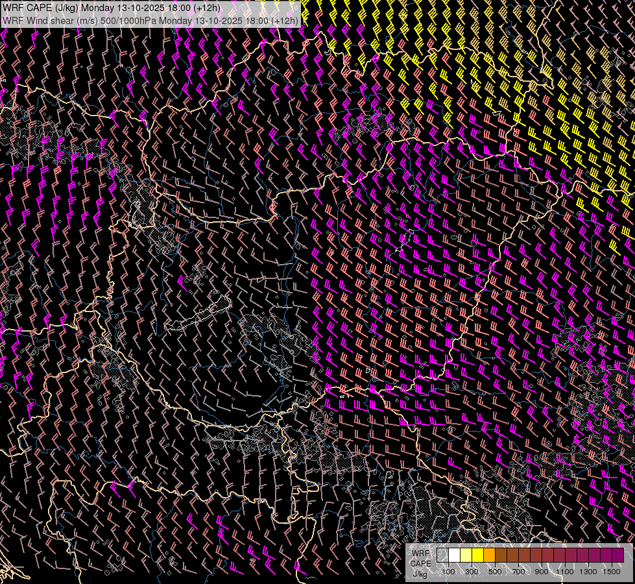Click the bright yellow CAPE legend swatch
The height and width of the screenshot is (584, 635).
pos(477,555)
